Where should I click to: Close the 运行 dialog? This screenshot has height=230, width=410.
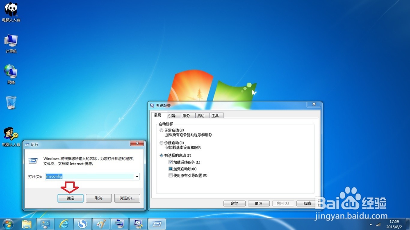tap(137, 143)
